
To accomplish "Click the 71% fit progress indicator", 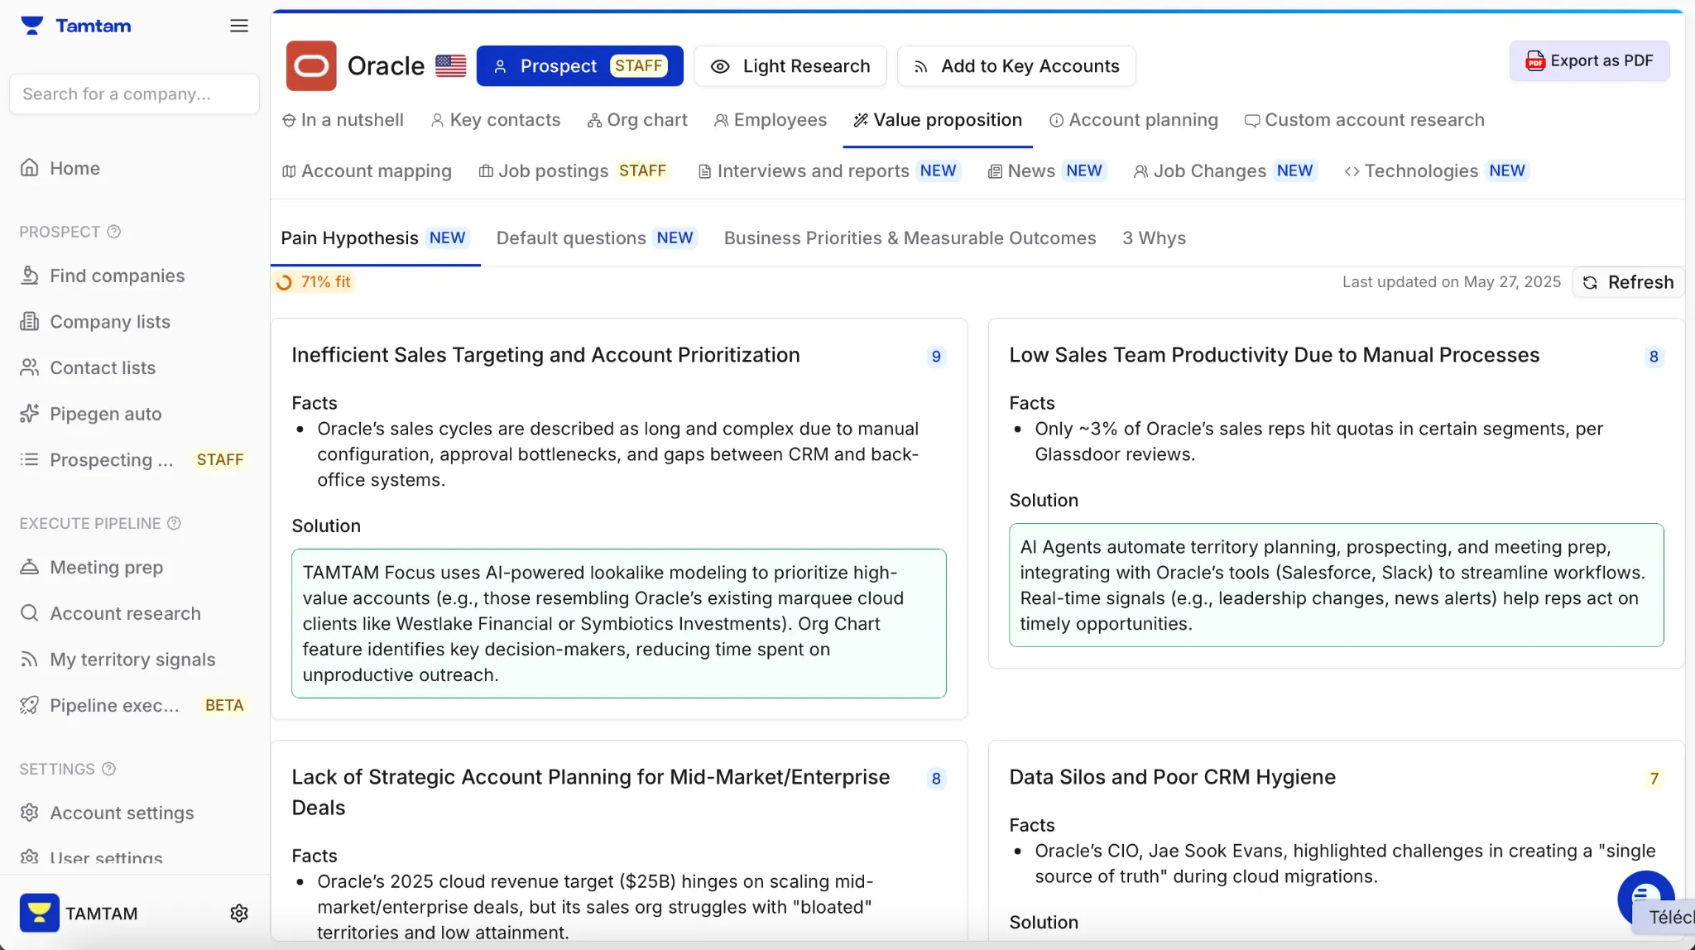I will point(314,282).
